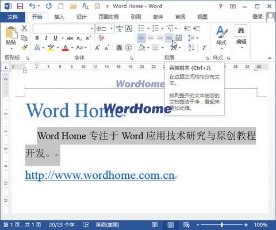Grow font size button
Image resolution: width=276 pixels, height=230 pixels.
[97, 48]
